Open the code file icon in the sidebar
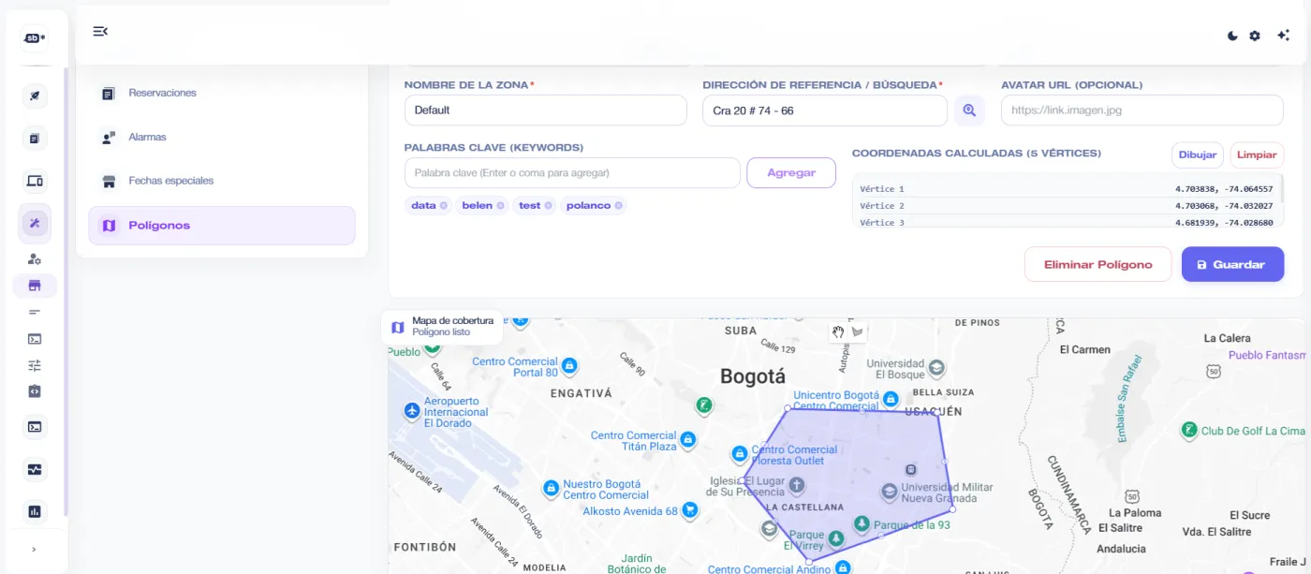The image size is (1311, 574). click(35, 391)
